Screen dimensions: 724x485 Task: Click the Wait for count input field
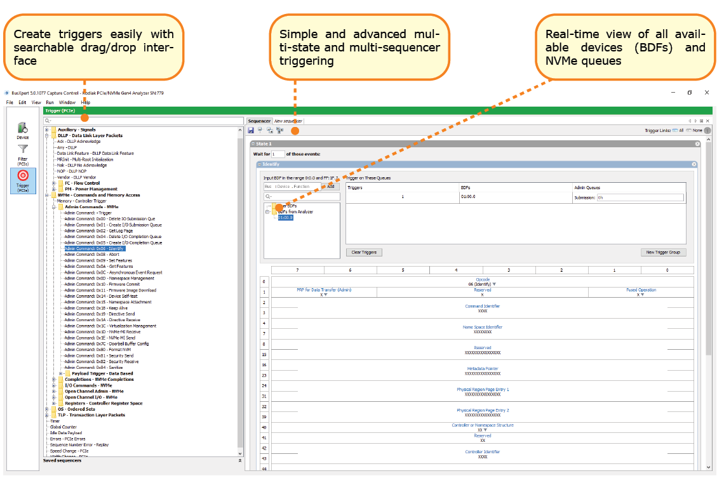pyautogui.click(x=278, y=154)
